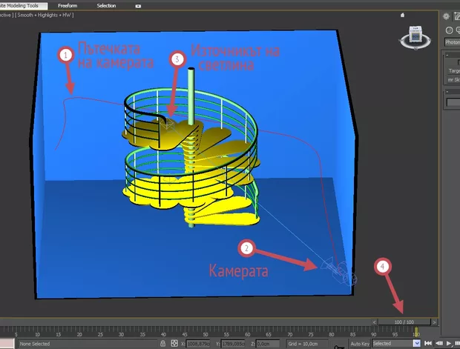Go to start frame button
460x349 pixels.
(429, 344)
